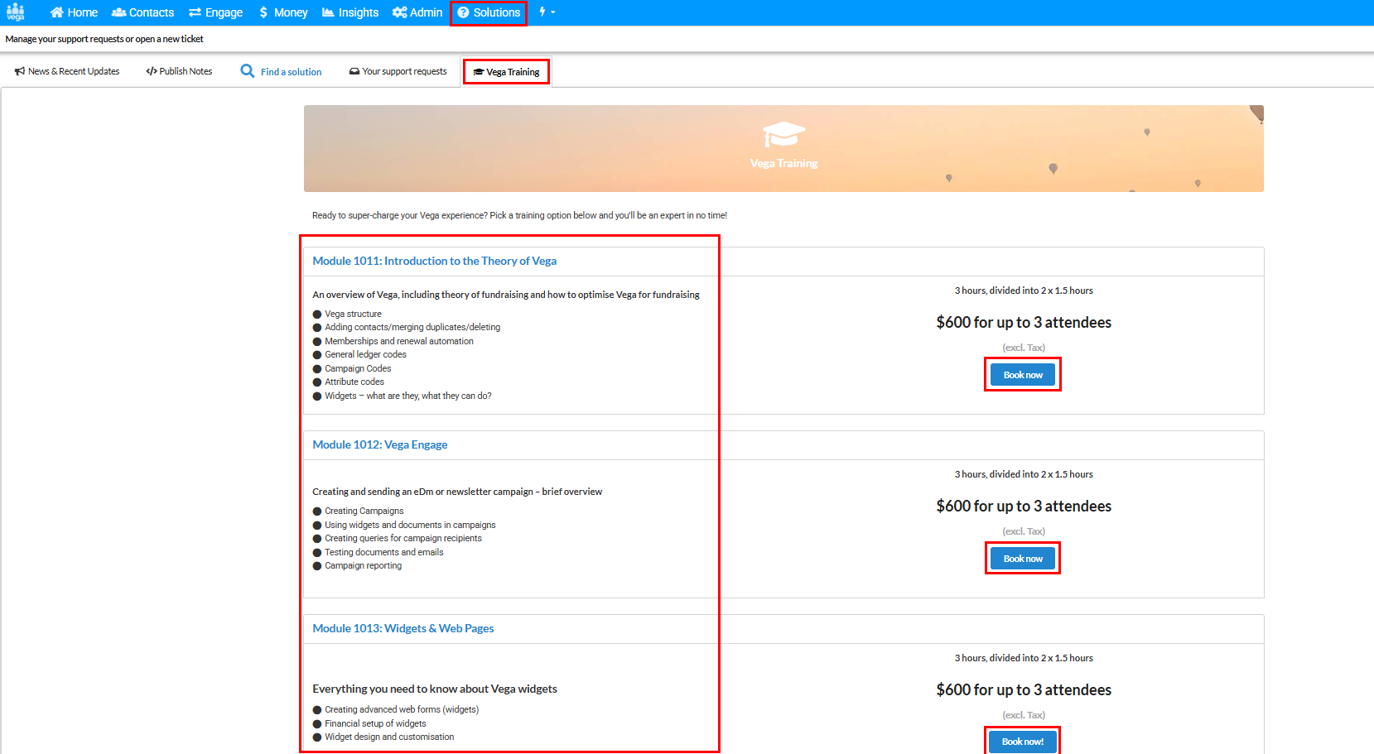
Task: Open the Admin menu
Action: [x=417, y=12]
